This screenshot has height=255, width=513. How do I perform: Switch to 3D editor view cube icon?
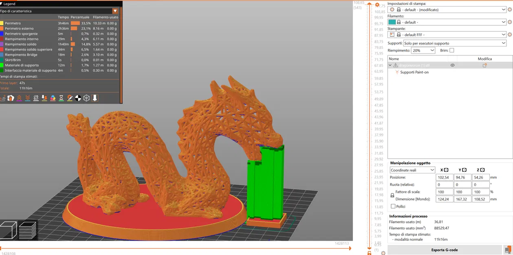[9, 230]
